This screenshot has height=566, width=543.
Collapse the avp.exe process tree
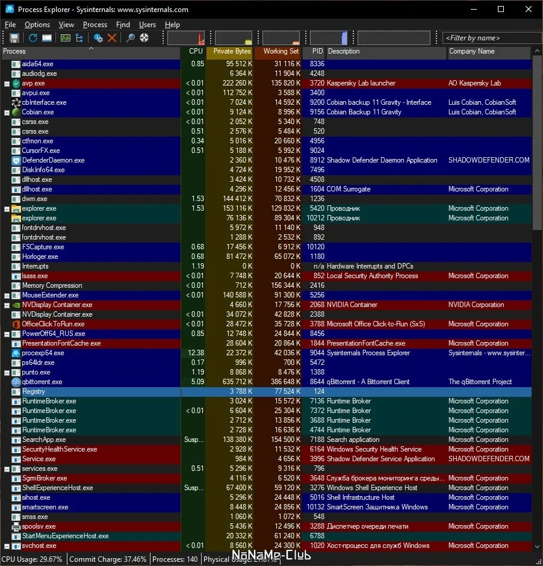click(x=7, y=84)
